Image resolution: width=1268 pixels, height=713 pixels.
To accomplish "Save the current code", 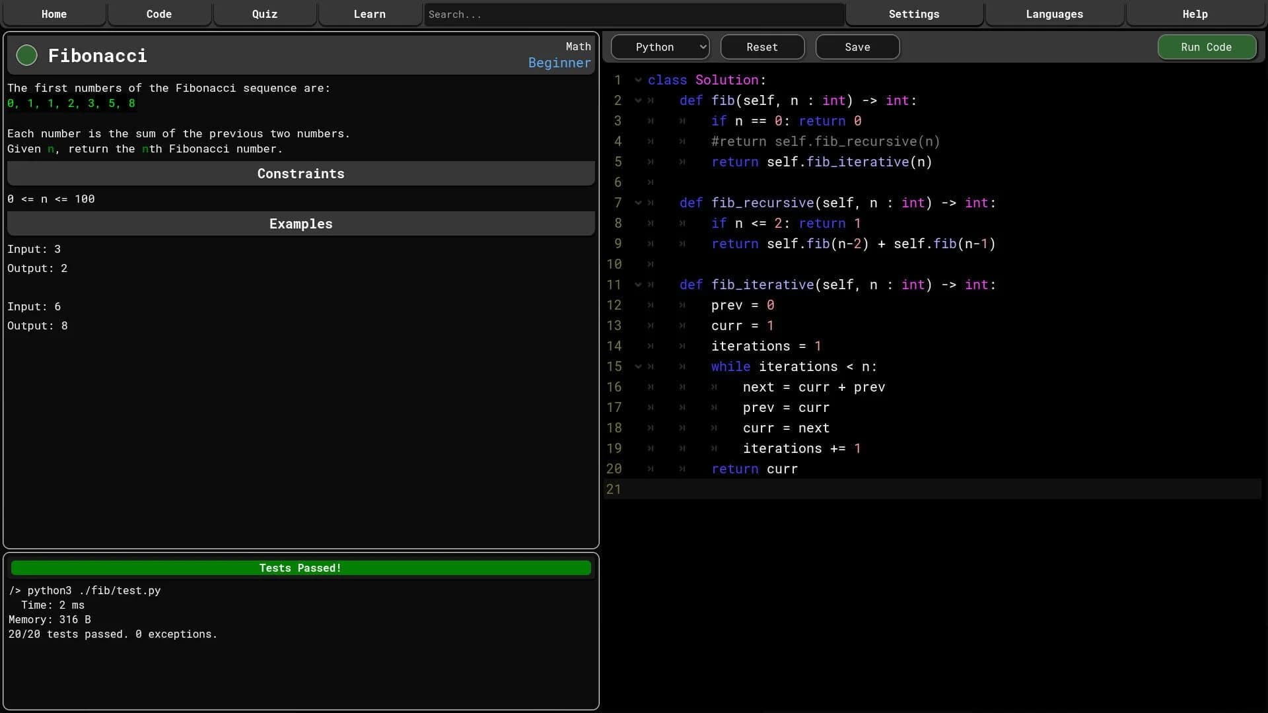I will tap(857, 47).
